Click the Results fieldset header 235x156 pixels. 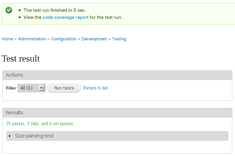pos(117,113)
